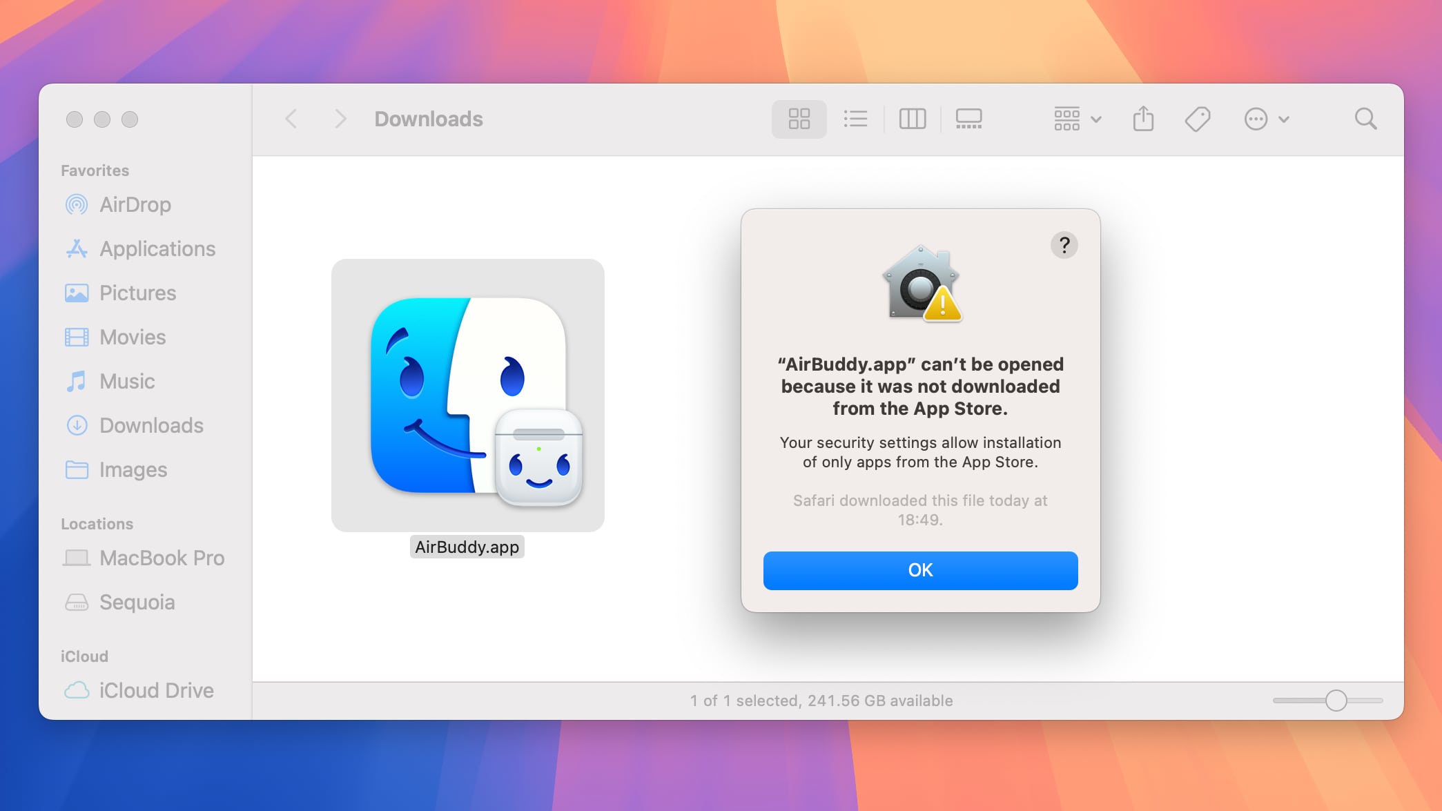Click the question mark help button
Image resolution: width=1442 pixels, height=811 pixels.
1064,245
